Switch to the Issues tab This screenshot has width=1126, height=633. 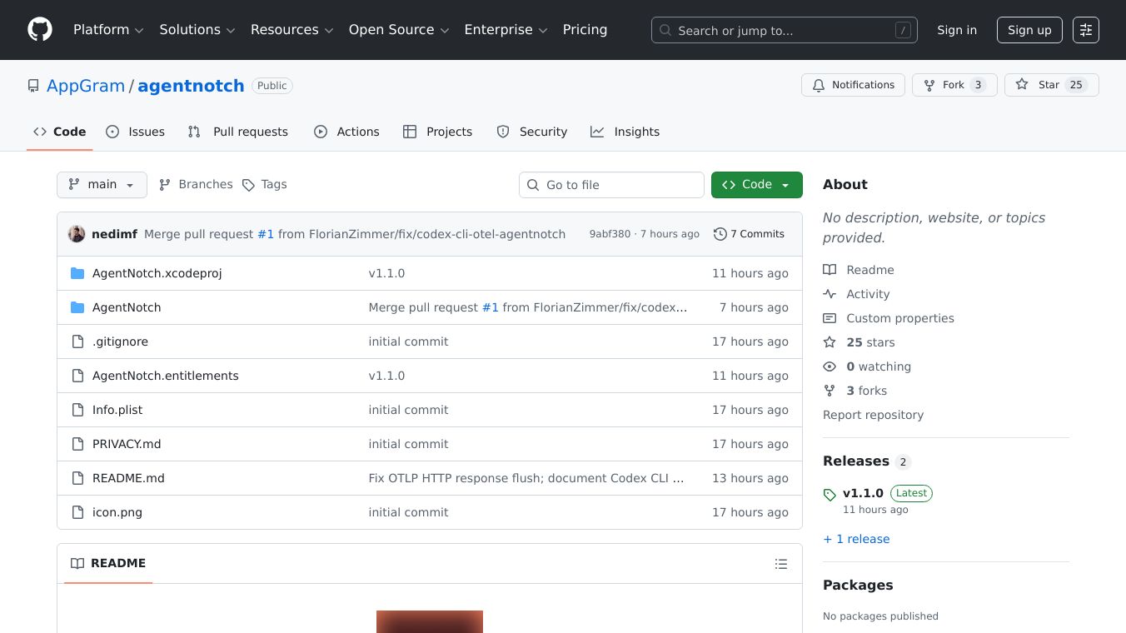(x=136, y=132)
